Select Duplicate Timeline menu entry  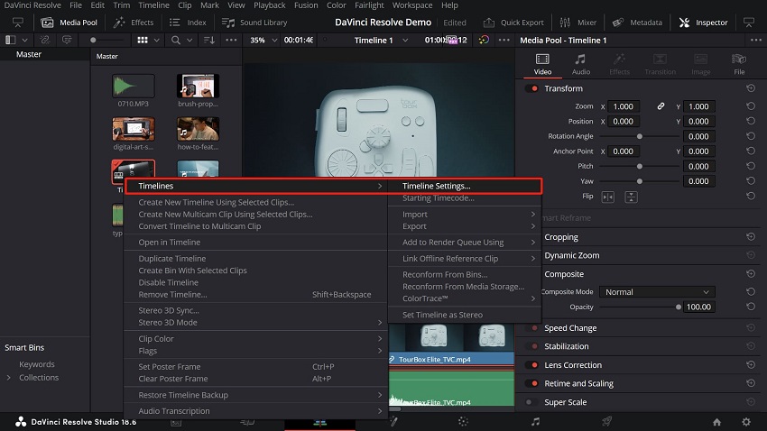(x=256, y=259)
